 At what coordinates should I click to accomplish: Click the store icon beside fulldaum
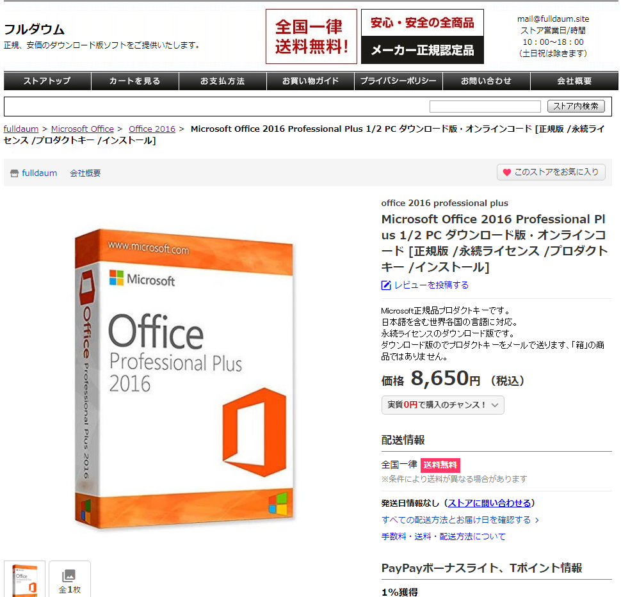[14, 173]
